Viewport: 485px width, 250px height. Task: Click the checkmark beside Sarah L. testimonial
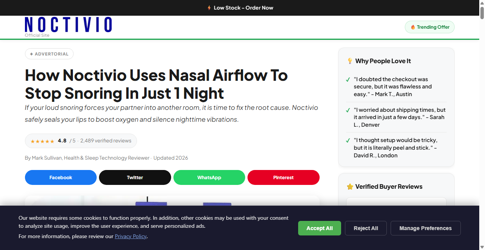(x=348, y=110)
